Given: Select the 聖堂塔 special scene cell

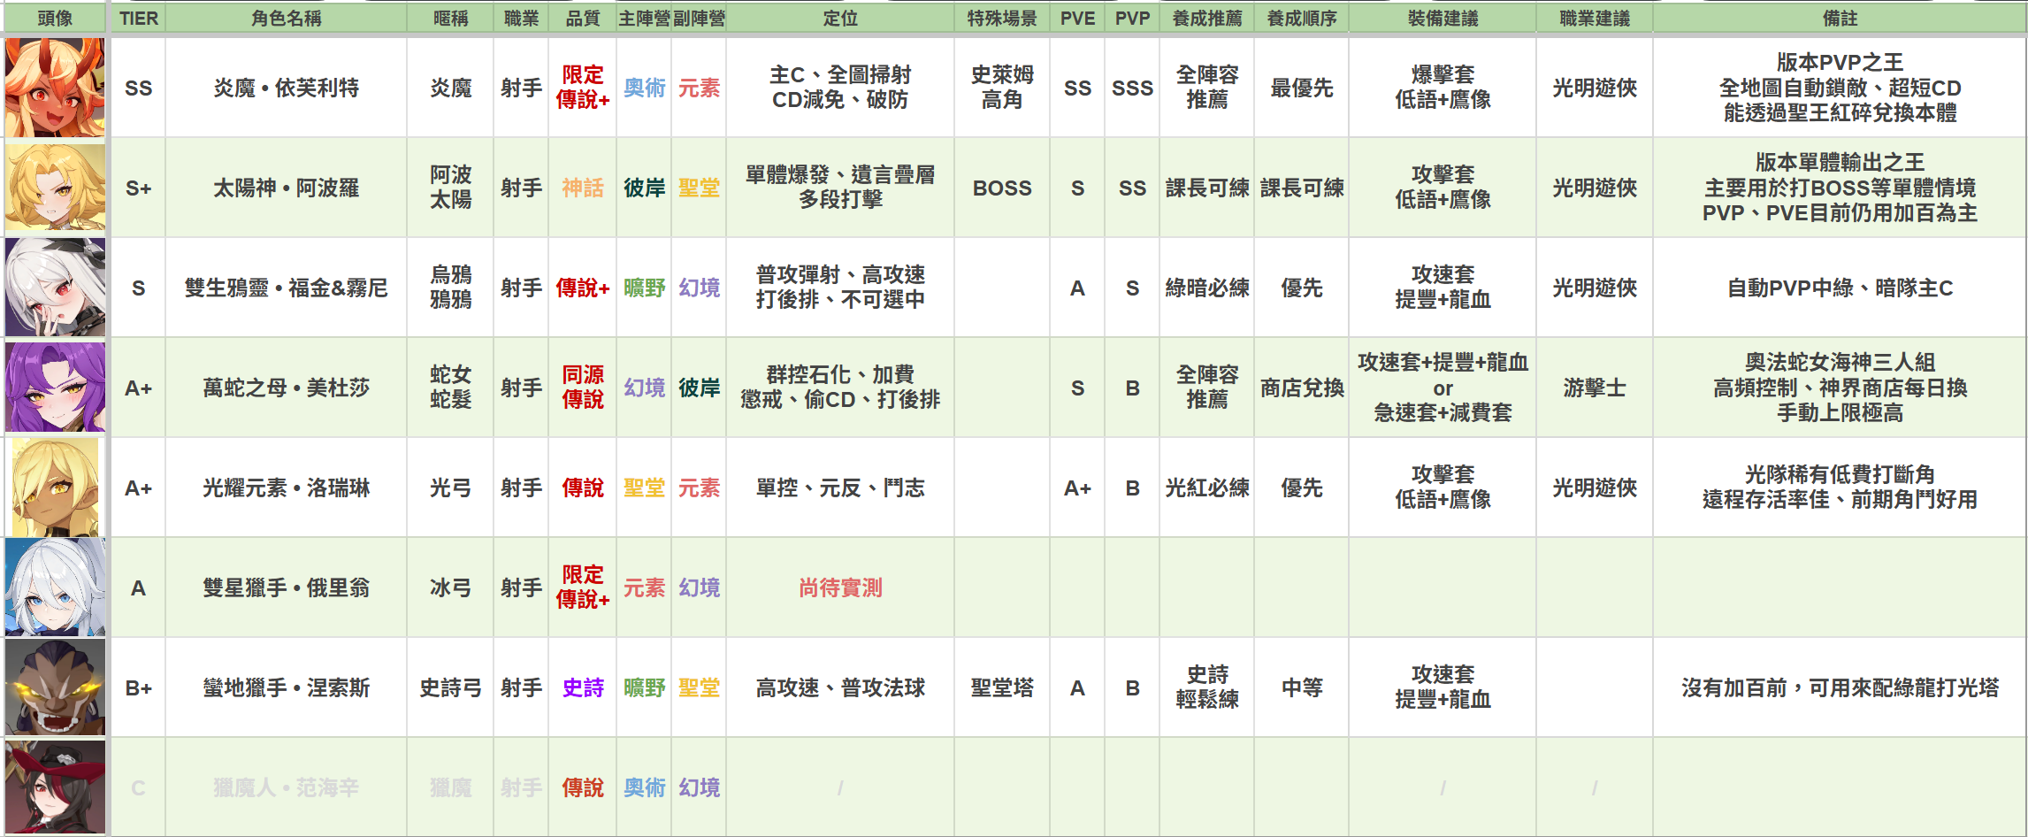Looking at the screenshot, I should tap(1002, 687).
